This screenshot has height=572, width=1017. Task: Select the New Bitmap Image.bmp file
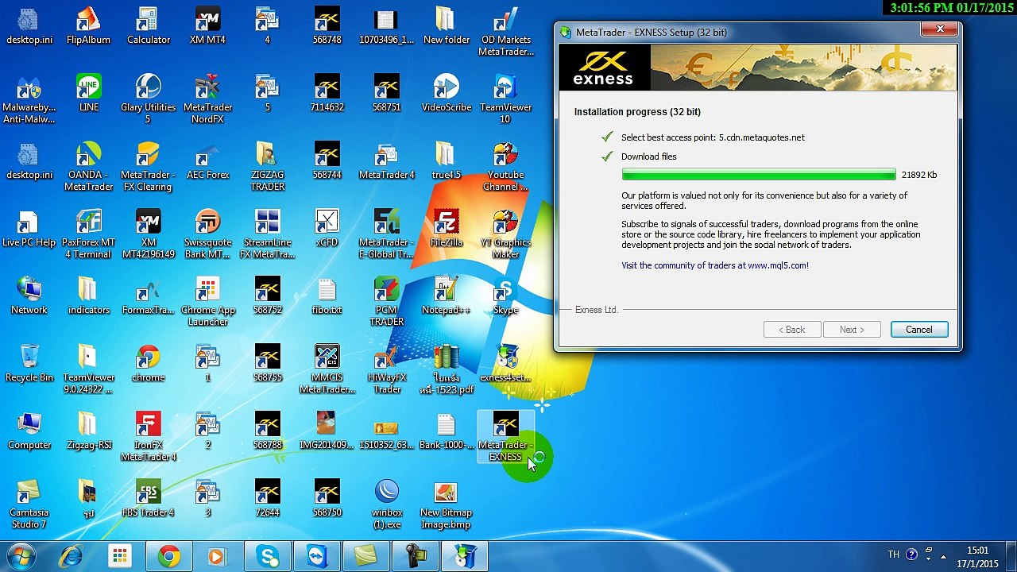[446, 504]
